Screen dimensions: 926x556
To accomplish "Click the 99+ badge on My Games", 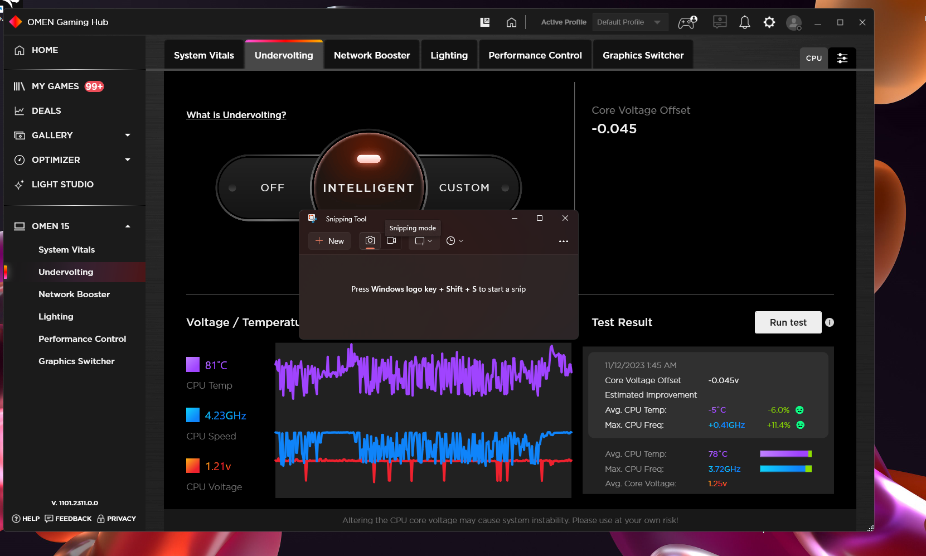I will click(94, 86).
